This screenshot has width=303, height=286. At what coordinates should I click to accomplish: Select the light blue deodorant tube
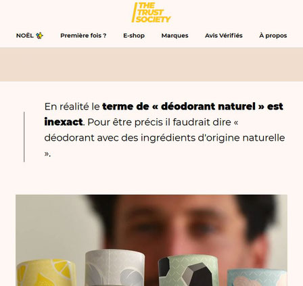[x=257, y=278]
